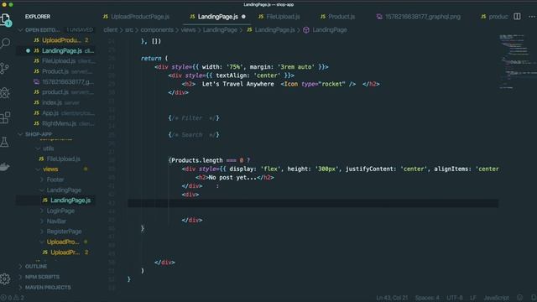537x302 pixels.
Task: Open product.js server file in Open Editors
Action: (55, 92)
